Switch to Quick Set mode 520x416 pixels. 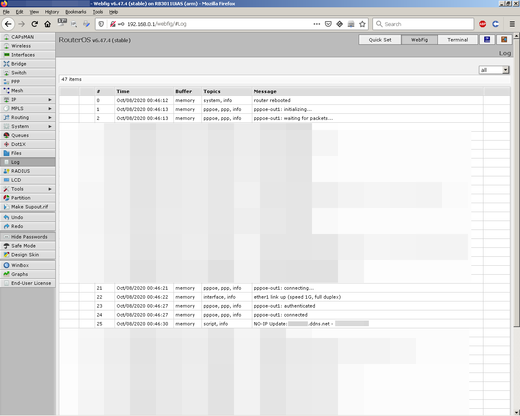click(380, 39)
